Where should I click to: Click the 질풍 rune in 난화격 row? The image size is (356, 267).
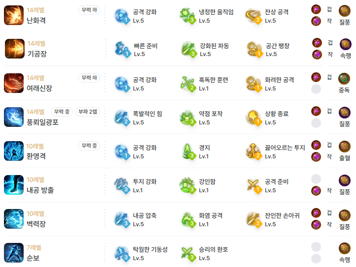pyautogui.click(x=344, y=11)
